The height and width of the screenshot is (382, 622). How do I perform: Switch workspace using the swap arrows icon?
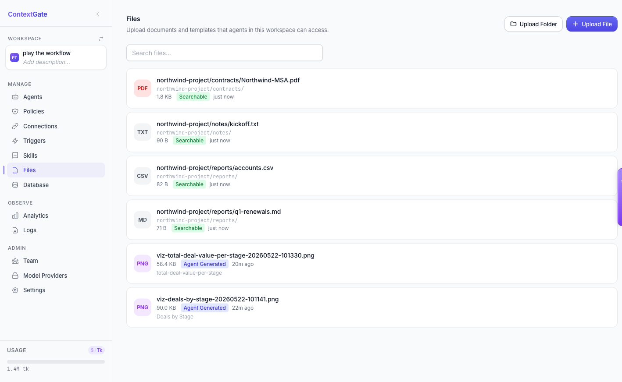click(x=101, y=39)
